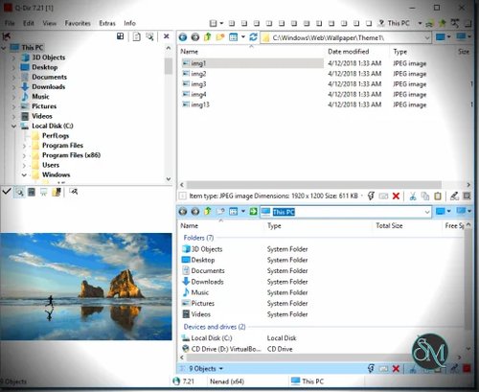Click the pin icon above This PC tree
Image resolution: width=479 pixels, height=392 pixels.
7,36
